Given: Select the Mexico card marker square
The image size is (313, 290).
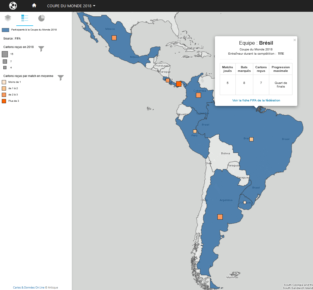Looking at the screenshot, I should click(114, 38).
